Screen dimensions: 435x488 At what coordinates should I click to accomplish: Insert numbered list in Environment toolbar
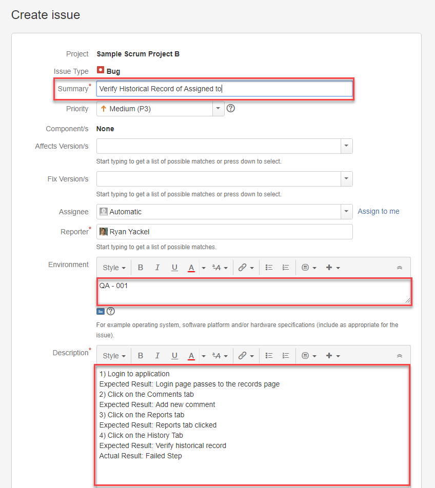point(286,268)
